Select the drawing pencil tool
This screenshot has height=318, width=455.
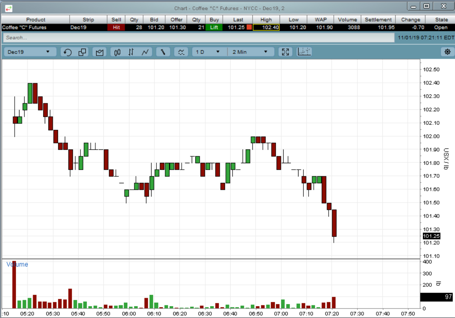click(x=163, y=52)
